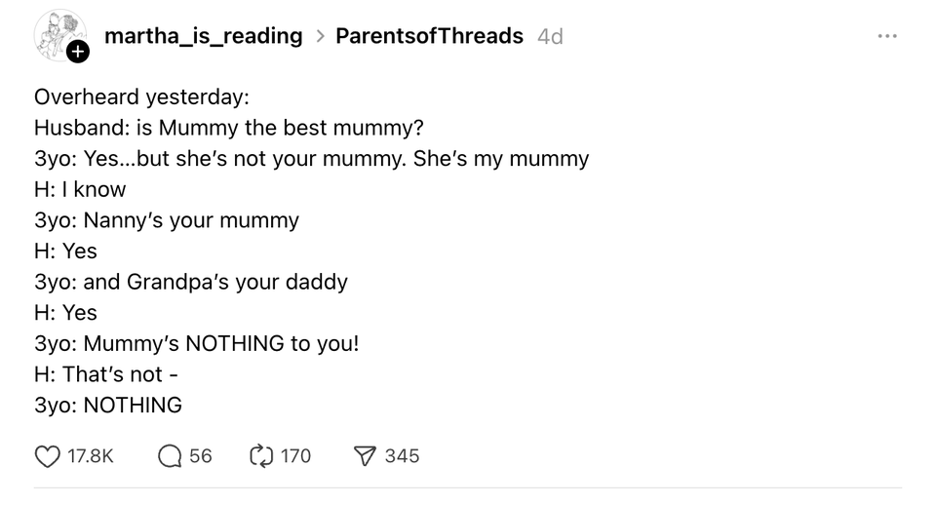Click the final '3yo: NOTHING' line

[108, 406]
